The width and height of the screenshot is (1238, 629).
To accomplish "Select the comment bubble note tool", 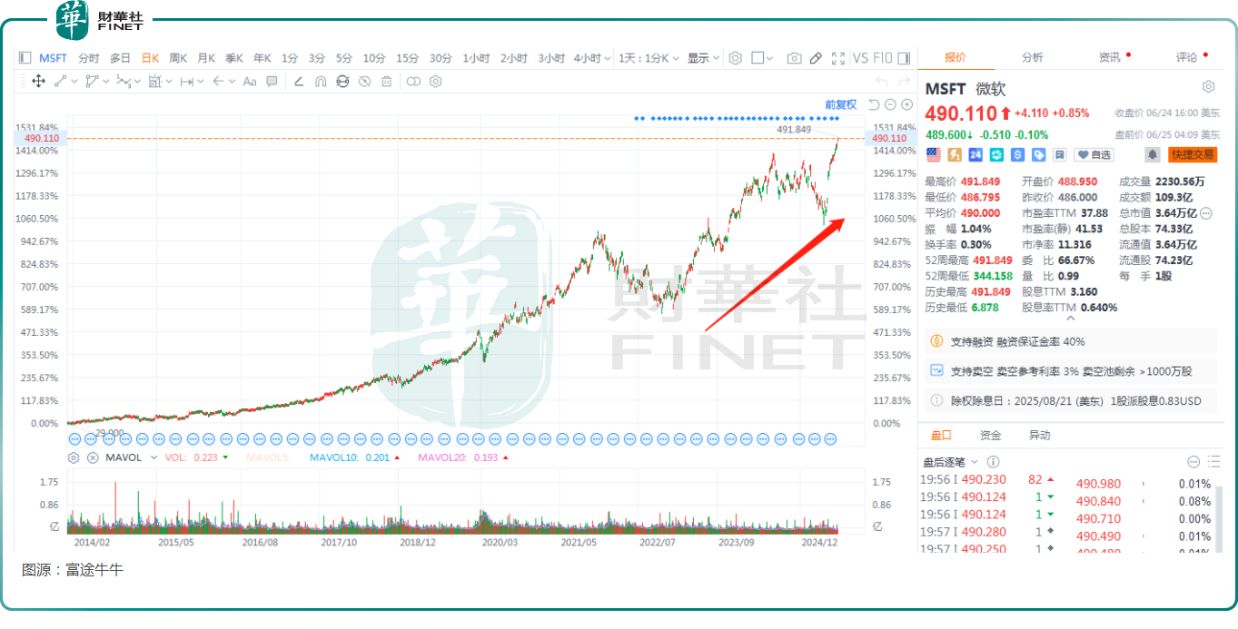I will pyautogui.click(x=272, y=82).
